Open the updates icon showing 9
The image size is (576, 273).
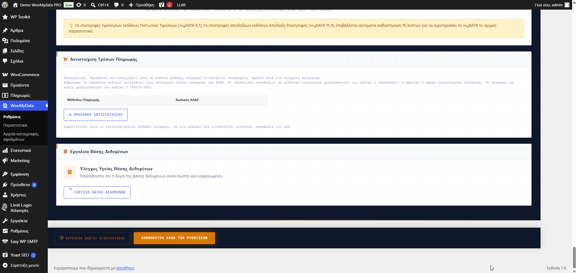(x=79, y=5)
